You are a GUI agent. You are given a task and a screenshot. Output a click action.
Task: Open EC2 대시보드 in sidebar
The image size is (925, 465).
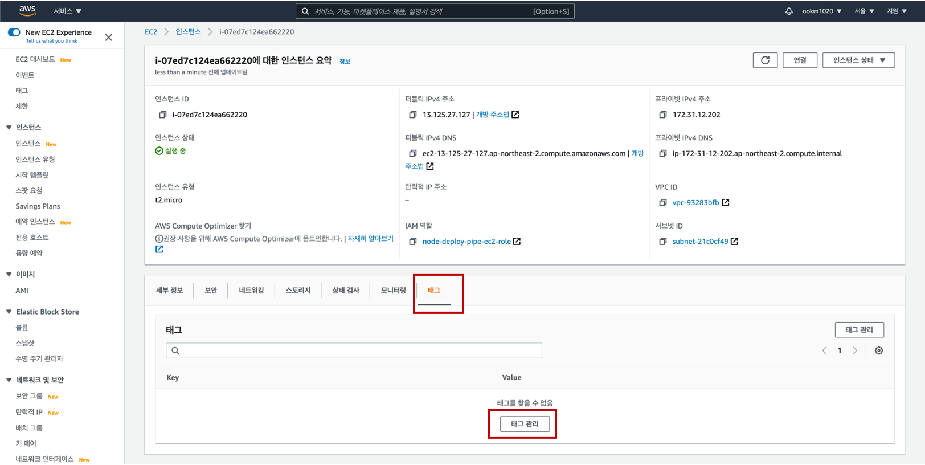(x=35, y=59)
